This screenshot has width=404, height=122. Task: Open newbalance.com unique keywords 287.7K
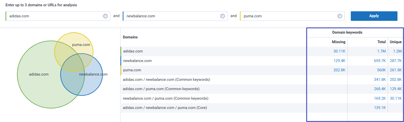click(396, 61)
